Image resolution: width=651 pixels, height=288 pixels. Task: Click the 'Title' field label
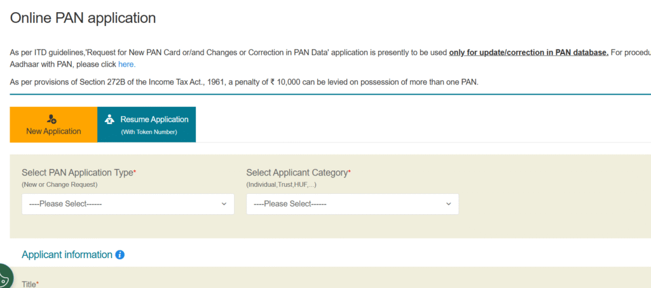29,284
